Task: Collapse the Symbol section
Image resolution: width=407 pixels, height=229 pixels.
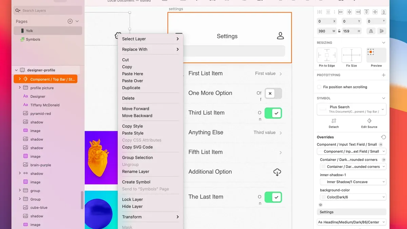Action: pos(384,98)
